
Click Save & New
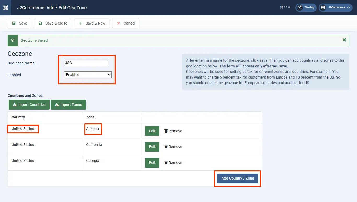[x=92, y=23]
